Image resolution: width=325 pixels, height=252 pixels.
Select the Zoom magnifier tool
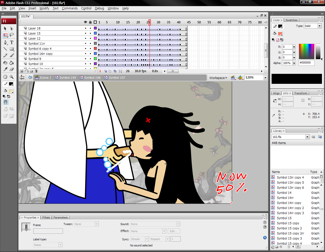coord(12,77)
